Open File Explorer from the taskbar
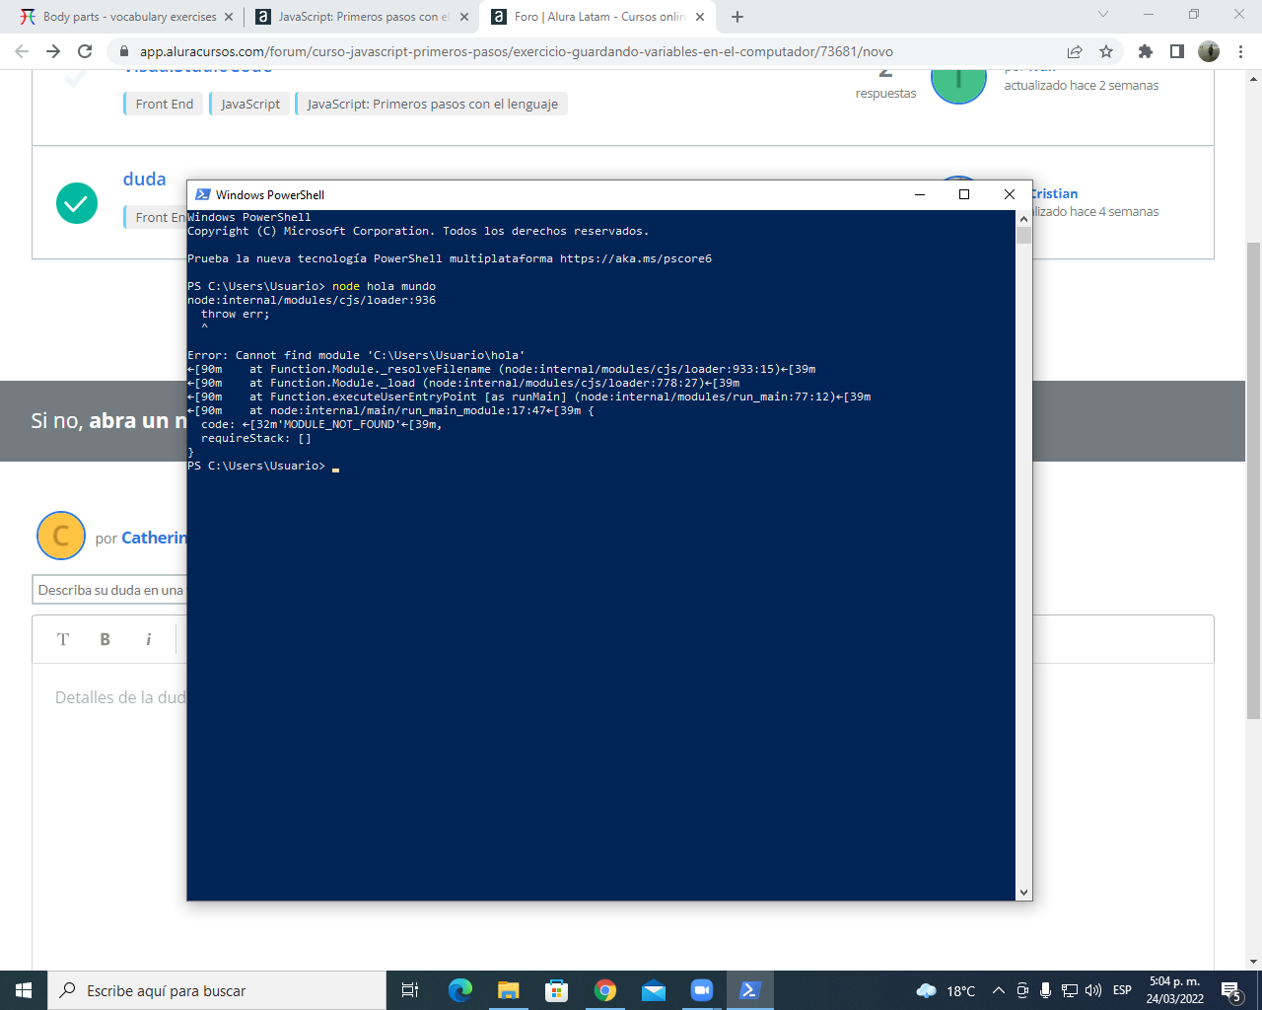Screen dimensions: 1262x1010 (x=509, y=990)
